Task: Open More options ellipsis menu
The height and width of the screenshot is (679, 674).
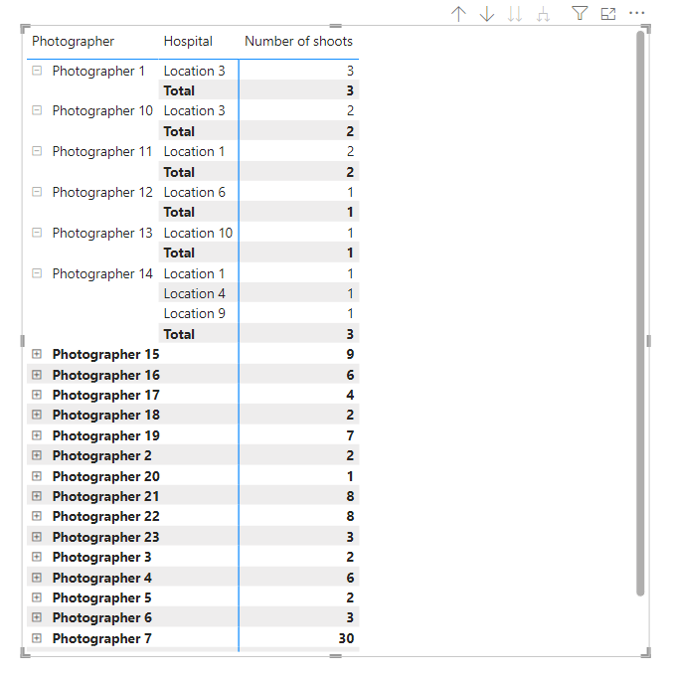Action: pos(637,14)
